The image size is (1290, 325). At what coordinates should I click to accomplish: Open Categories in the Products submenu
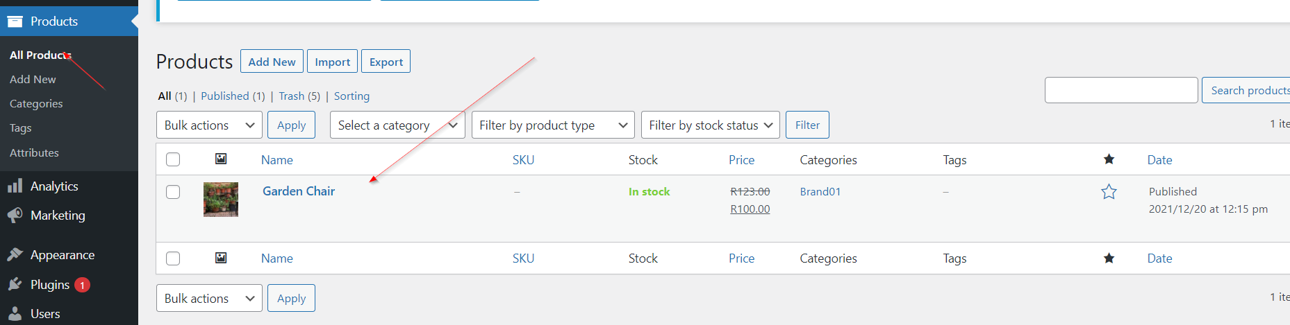tap(36, 104)
